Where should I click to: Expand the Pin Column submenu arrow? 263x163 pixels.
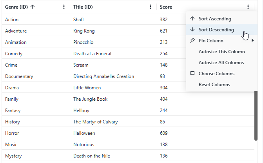point(252,41)
